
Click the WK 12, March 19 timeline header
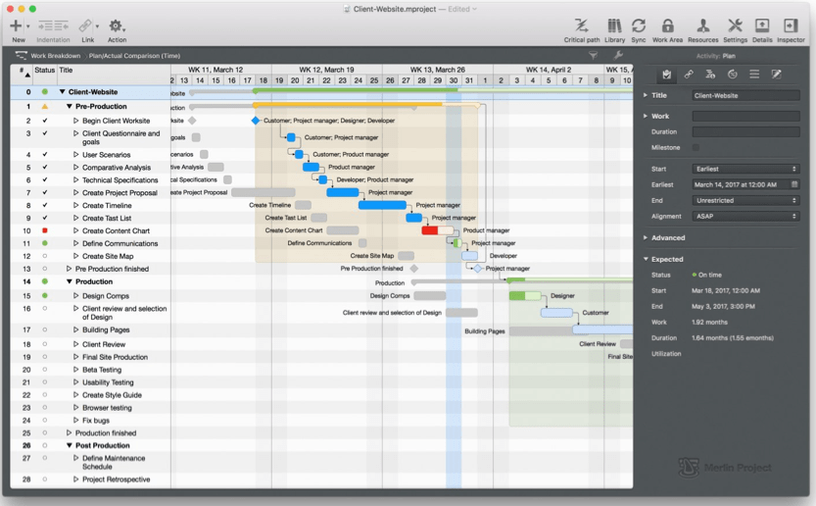326,70
